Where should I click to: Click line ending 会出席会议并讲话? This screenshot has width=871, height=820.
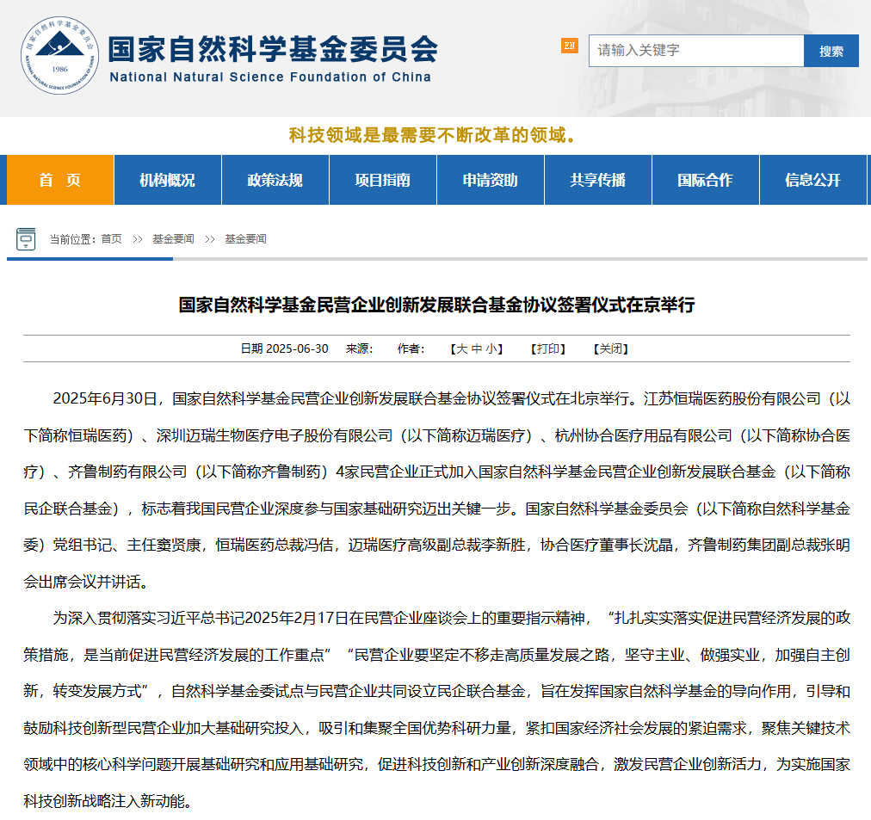86,582
